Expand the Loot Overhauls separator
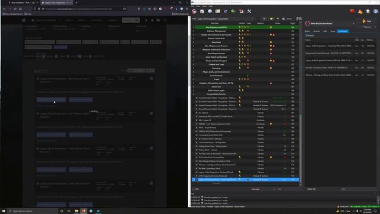Image resolution: width=380 pixels, height=214 pixels. tap(194, 75)
